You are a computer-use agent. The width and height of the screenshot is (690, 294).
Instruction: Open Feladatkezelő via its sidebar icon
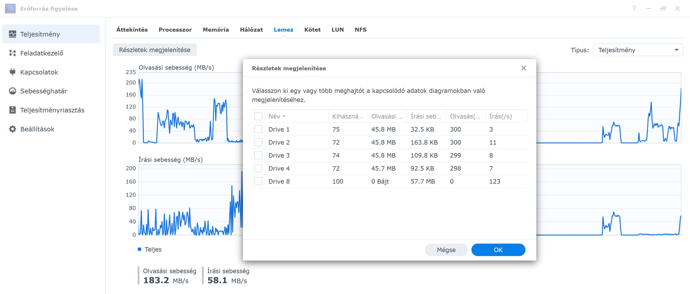(12, 53)
